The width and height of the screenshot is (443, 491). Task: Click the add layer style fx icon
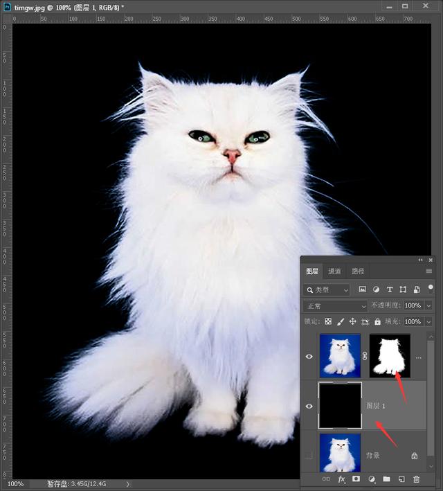point(341,479)
